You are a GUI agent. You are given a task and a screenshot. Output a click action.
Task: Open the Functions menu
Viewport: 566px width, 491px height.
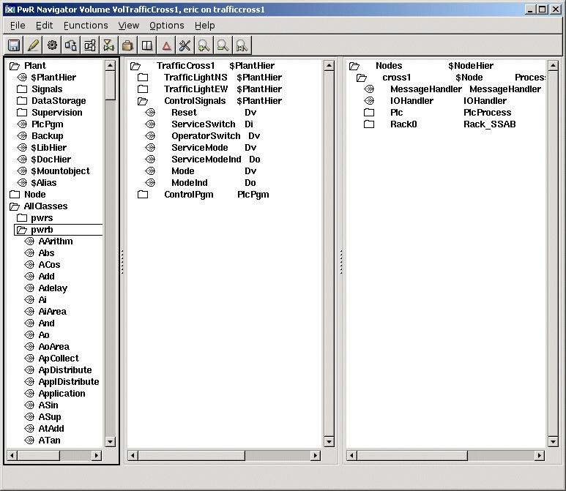[x=86, y=26]
